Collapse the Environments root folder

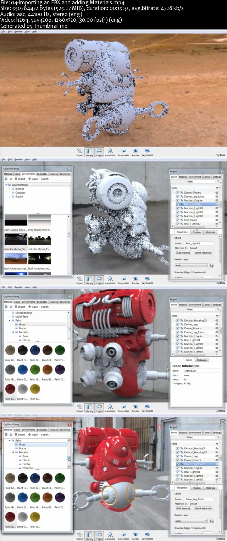tap(6, 185)
